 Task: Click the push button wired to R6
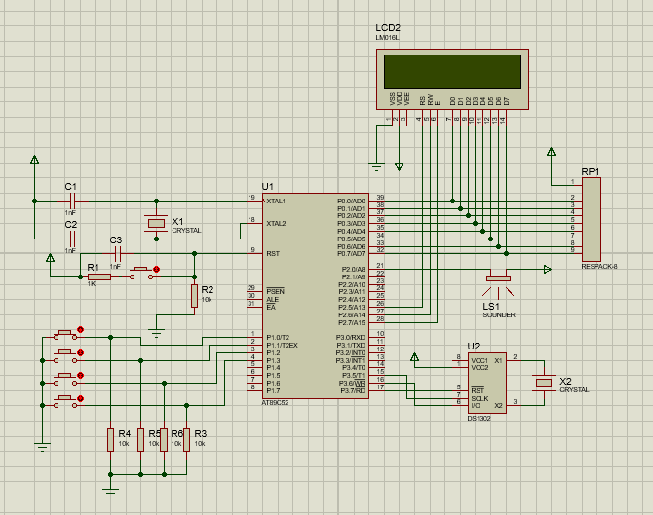point(65,379)
